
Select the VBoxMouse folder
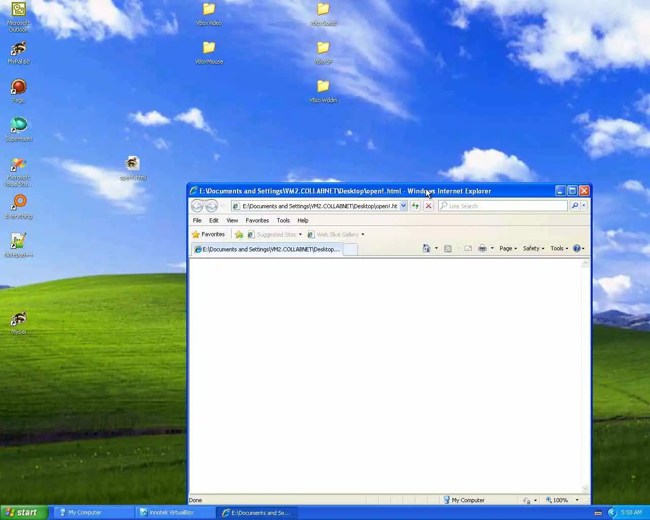point(209,53)
